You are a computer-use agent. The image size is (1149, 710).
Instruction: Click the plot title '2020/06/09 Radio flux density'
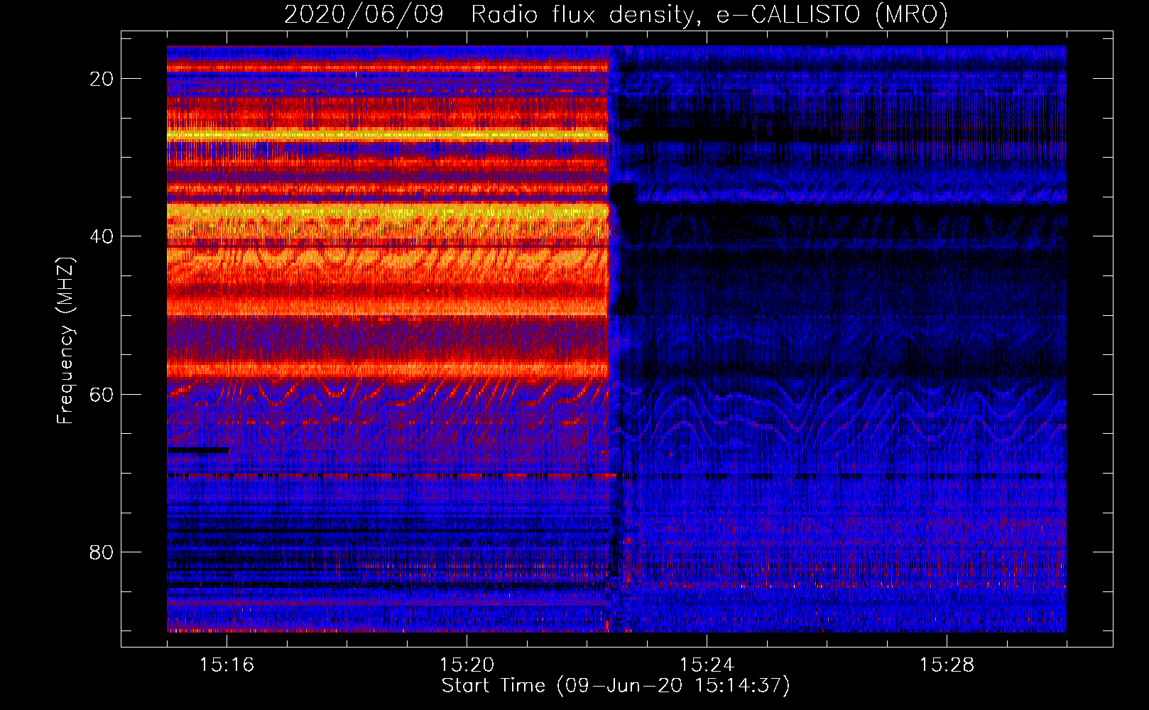[x=616, y=14]
